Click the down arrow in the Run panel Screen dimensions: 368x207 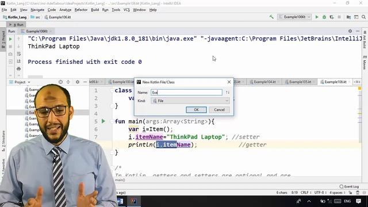[x=19, y=47]
